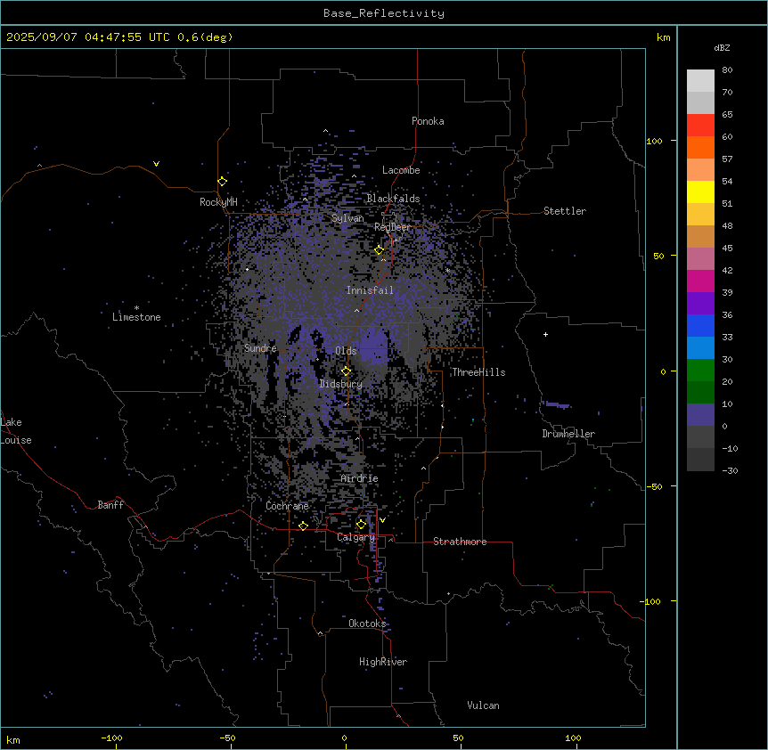Click the yellow diamond marker at Calgary

361,525
